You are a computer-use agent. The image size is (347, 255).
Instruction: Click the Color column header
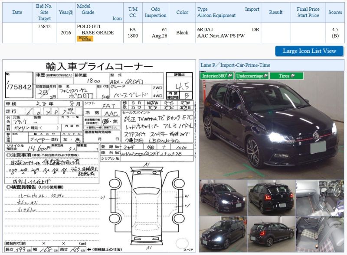coord(182,13)
